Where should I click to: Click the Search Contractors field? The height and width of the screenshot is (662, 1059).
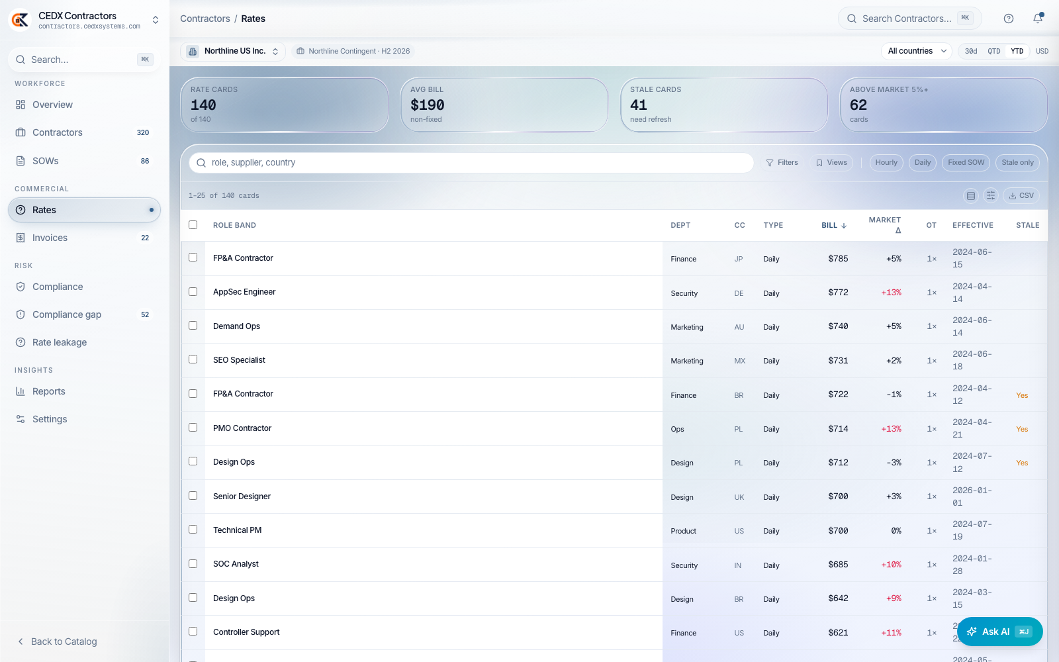pos(910,19)
